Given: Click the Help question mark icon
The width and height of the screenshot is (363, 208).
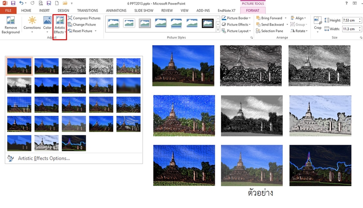Looking at the screenshot, I should point(346,3).
